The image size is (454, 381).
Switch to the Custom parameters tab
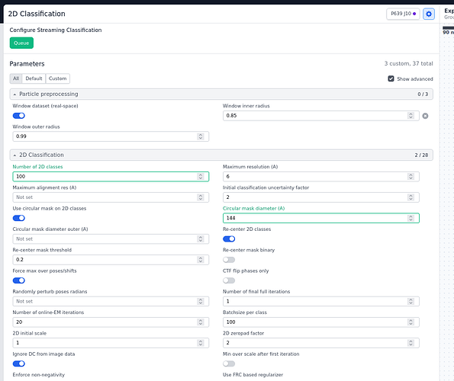[x=58, y=78]
